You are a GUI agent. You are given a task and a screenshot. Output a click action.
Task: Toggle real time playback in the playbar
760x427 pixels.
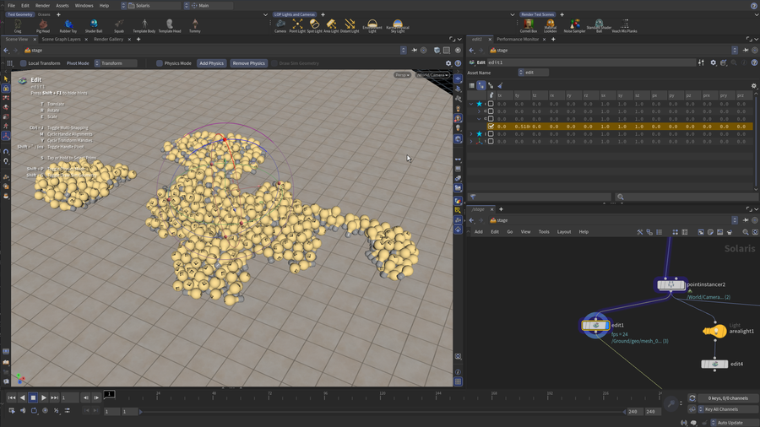[45, 410]
